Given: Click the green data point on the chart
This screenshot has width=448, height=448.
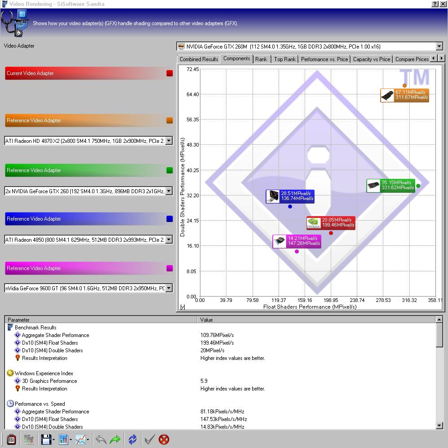Looking at the screenshot, I should pyautogui.click(x=418, y=186).
